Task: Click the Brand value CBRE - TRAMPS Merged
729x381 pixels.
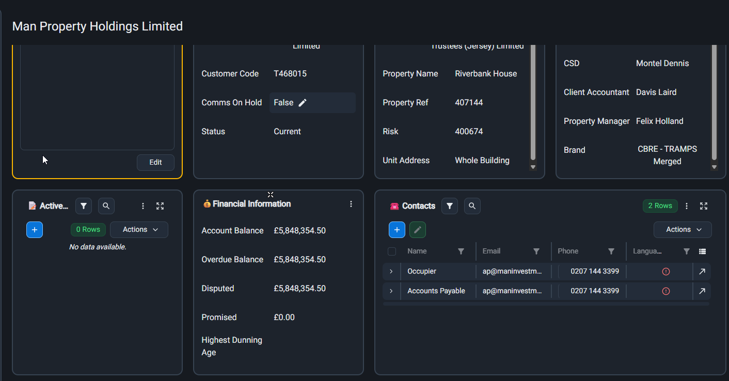Action: click(668, 155)
